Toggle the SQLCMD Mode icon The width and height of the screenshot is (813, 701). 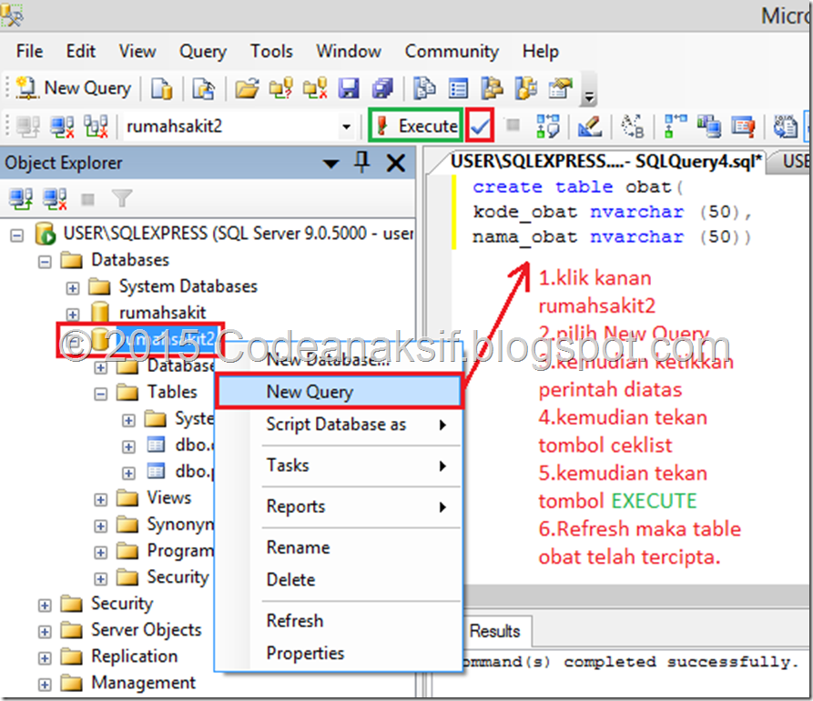click(743, 126)
